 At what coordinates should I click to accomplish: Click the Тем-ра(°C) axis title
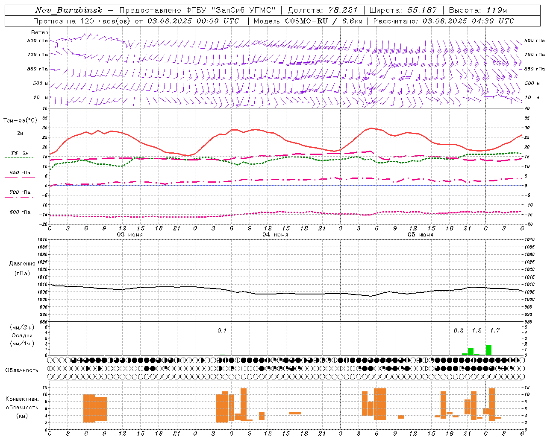coord(20,121)
